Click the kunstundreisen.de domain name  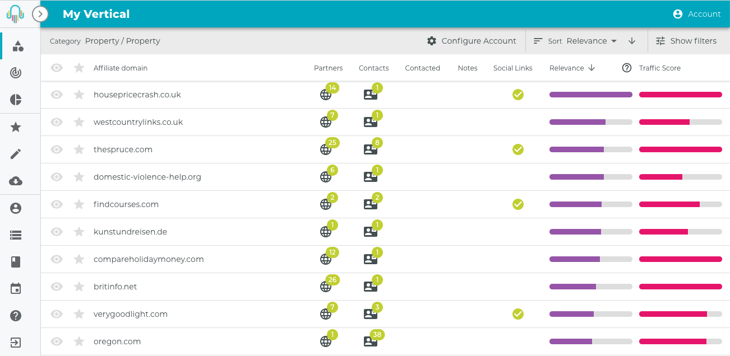tap(130, 232)
